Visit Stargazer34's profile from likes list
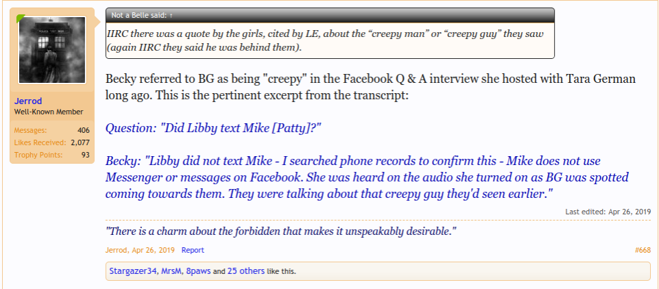This screenshot has height=289, width=659. point(132,271)
